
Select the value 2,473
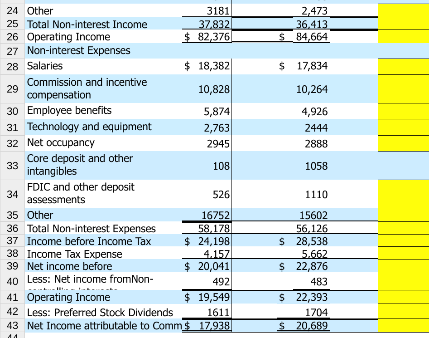pyautogui.click(x=314, y=11)
